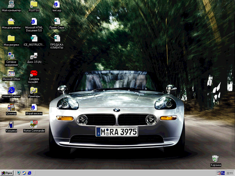The image size is (235, 176).
Task: Select the text.asp file icon
Action: tap(57, 4)
